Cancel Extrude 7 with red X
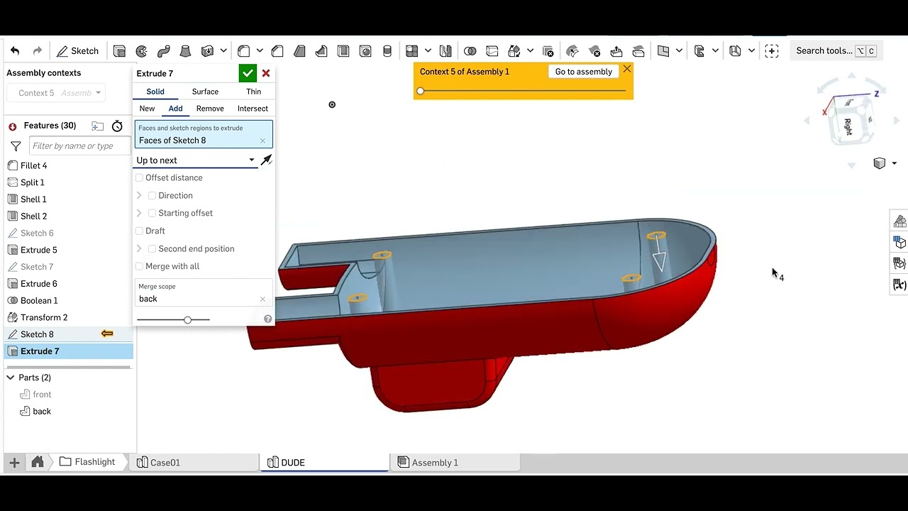The image size is (908, 511). 266,73
